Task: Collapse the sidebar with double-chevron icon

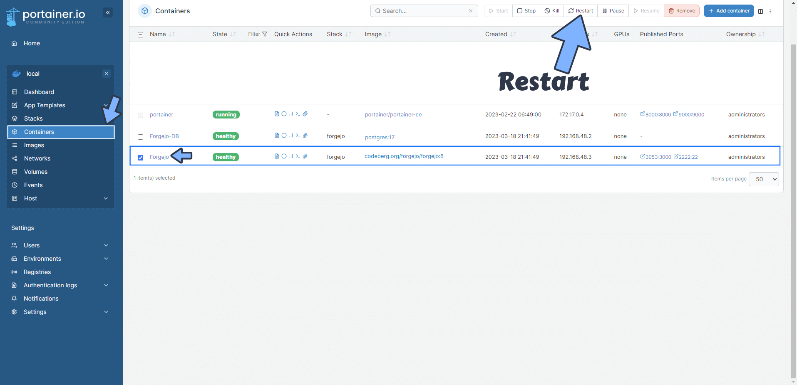Action: point(108,12)
